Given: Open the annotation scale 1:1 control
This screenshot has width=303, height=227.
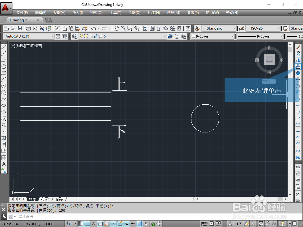Looking at the screenshot, I should pyautogui.click(x=235, y=223).
